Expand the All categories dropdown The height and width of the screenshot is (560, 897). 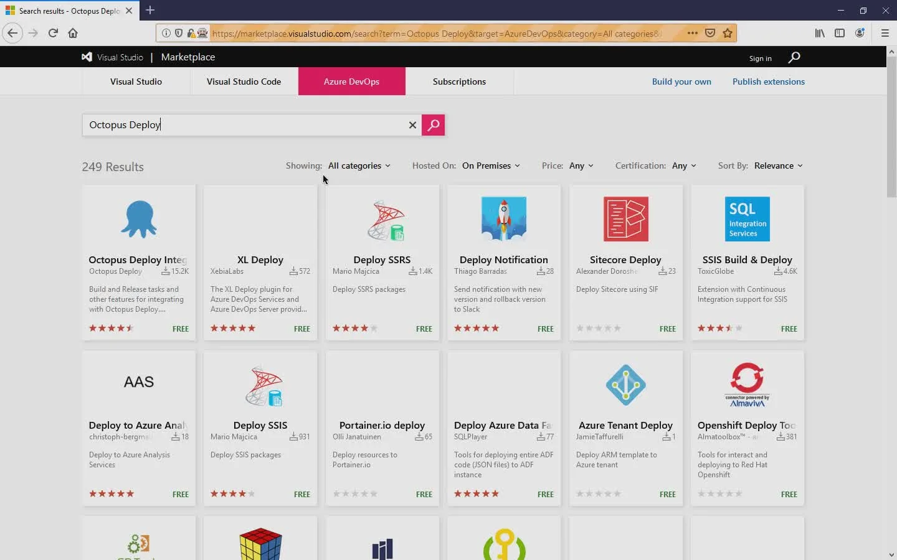coord(359,166)
